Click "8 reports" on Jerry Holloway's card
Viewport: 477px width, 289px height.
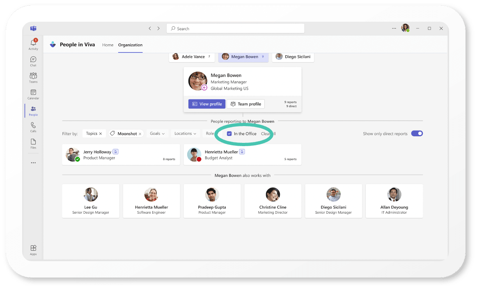(169, 159)
